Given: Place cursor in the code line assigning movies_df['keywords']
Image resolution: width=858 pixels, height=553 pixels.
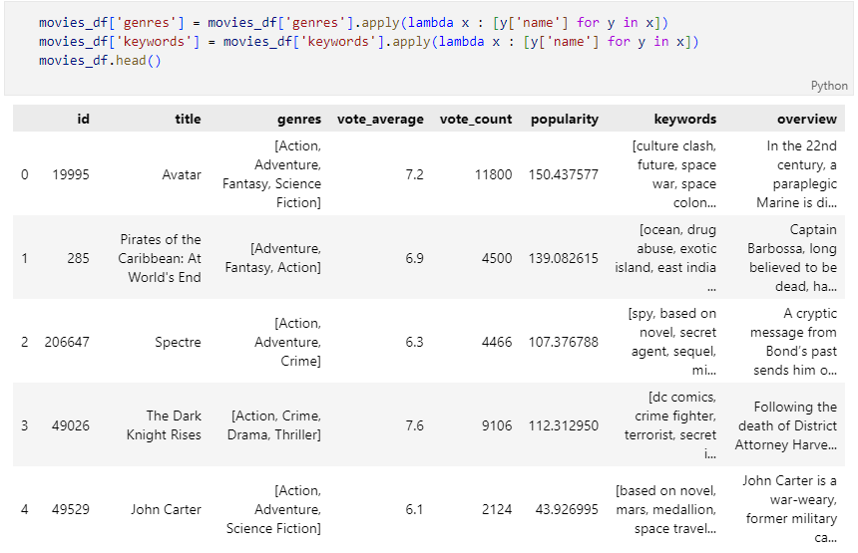Looking at the screenshot, I should pyautogui.click(x=369, y=42).
